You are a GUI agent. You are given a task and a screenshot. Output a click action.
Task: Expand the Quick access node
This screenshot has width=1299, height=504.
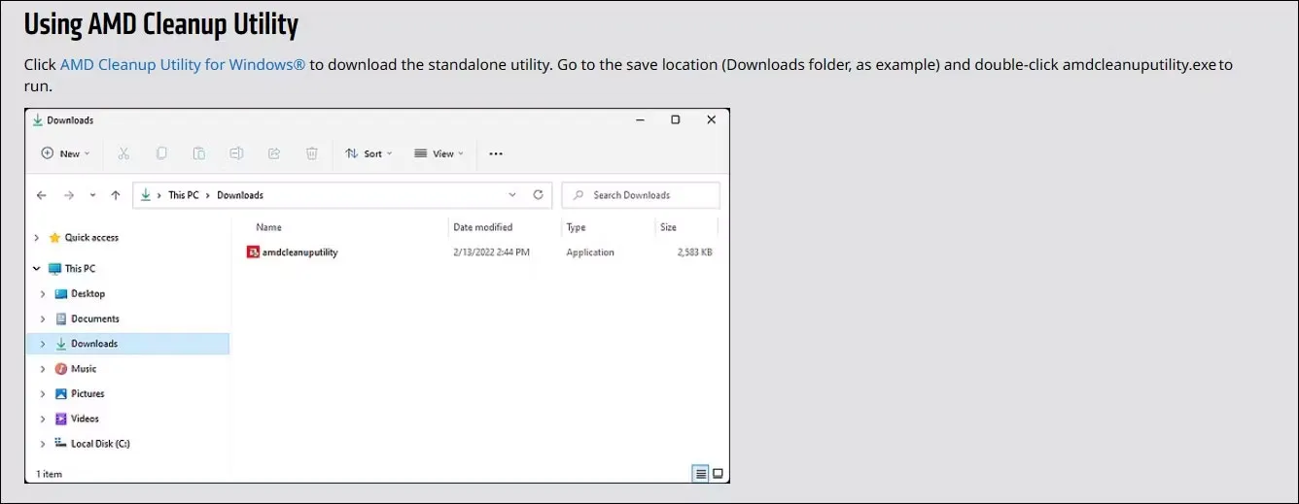click(37, 238)
